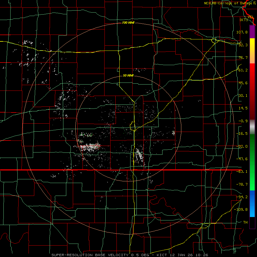Pick the gray near-zero color bar segment

[x=252, y=127]
